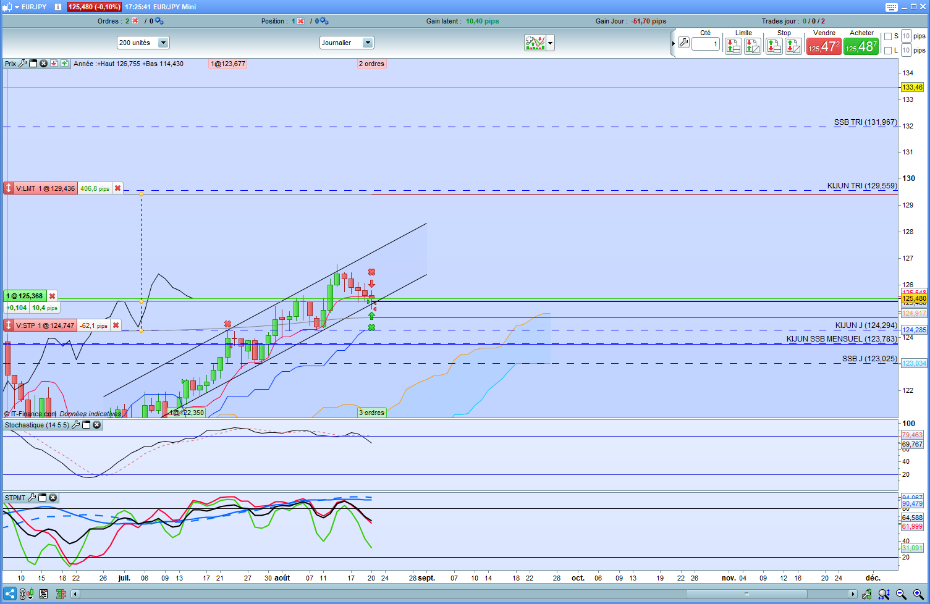Click the V:STP 1 @ 124,747 order label
The image size is (930, 604).
click(45, 325)
